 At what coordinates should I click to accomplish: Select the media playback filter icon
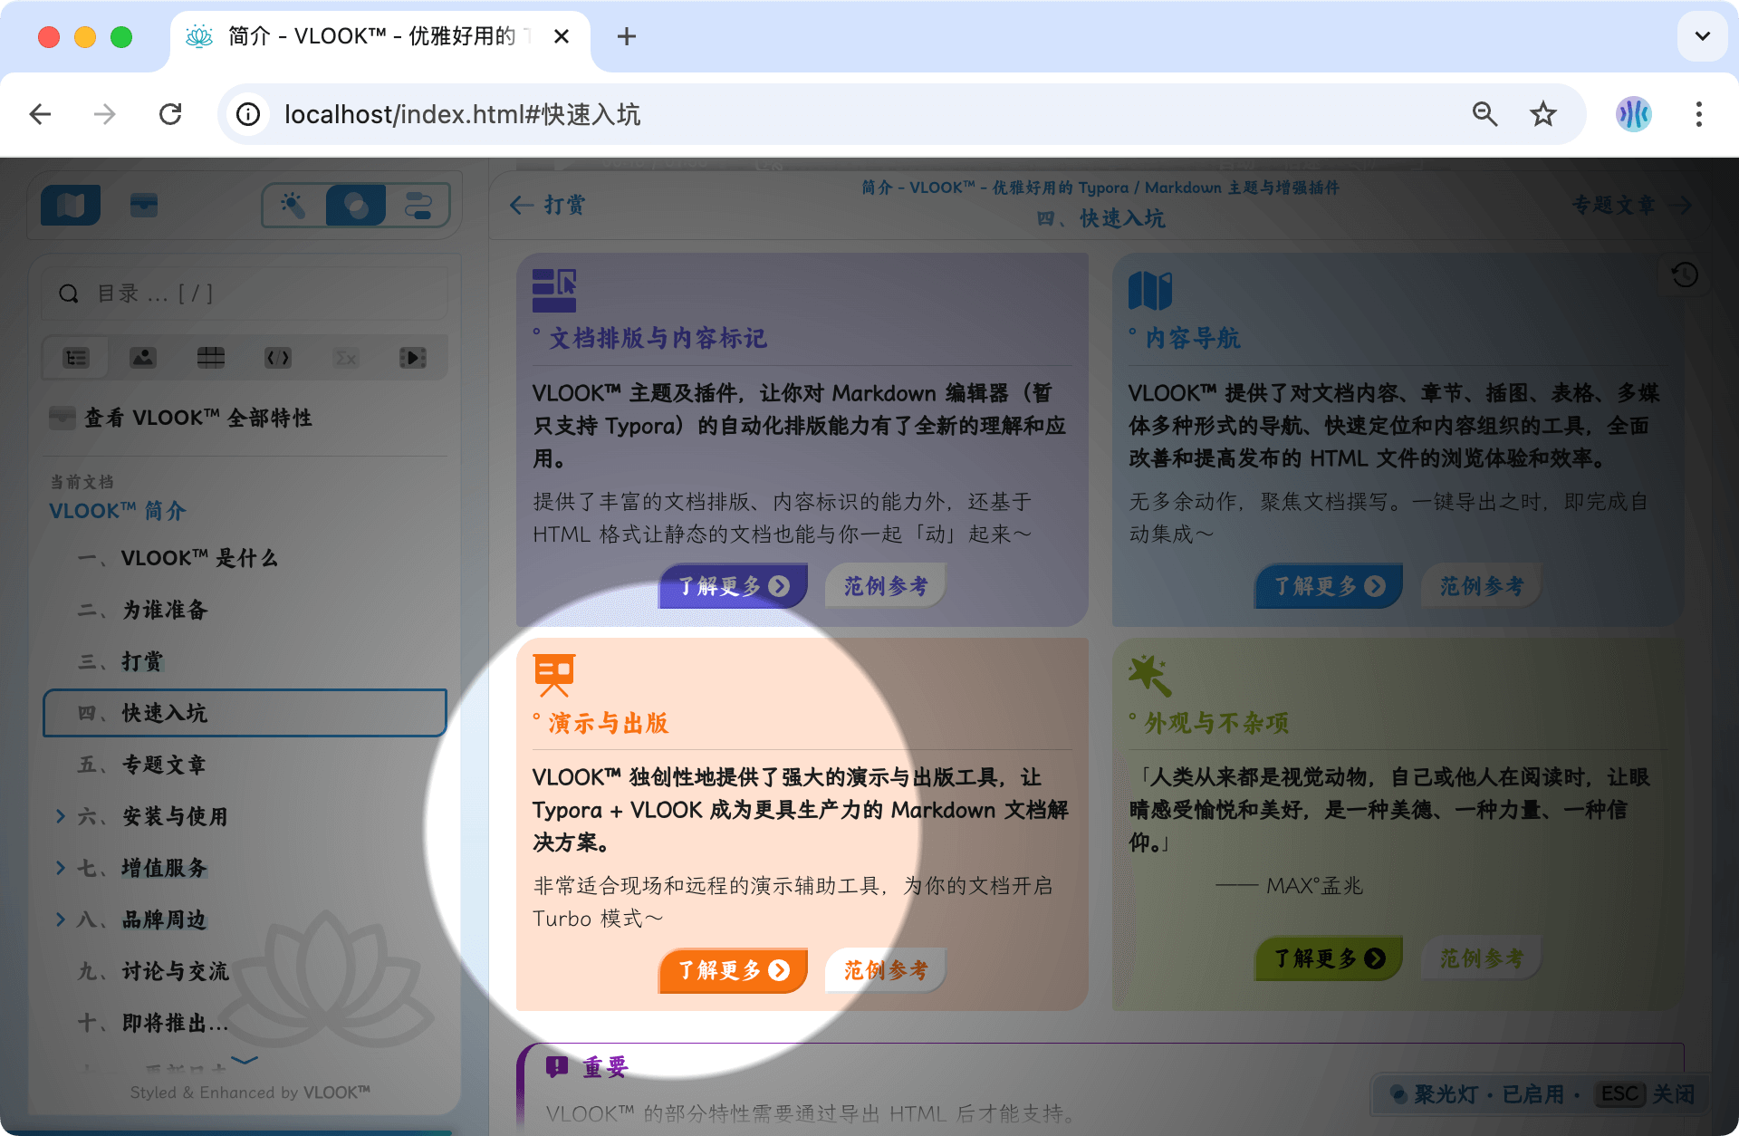click(x=413, y=357)
